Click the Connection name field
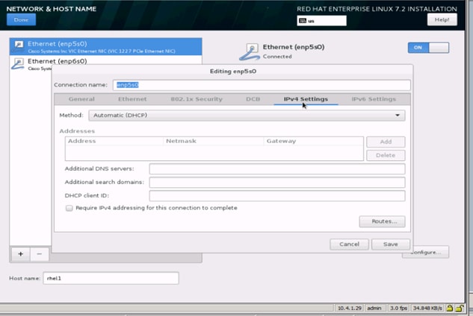This screenshot has width=473, height=316. point(262,85)
